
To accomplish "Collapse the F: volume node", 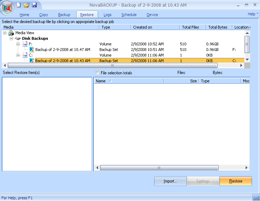I will point(18,44).
